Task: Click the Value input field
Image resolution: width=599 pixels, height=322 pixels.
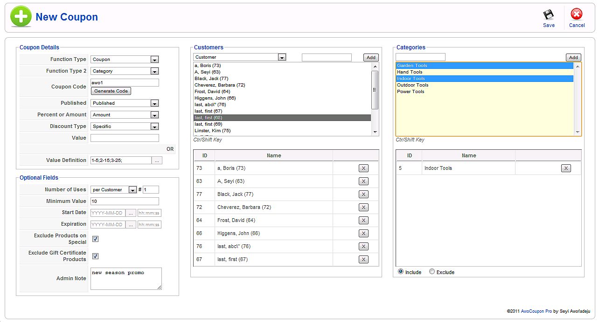Action: pos(125,138)
